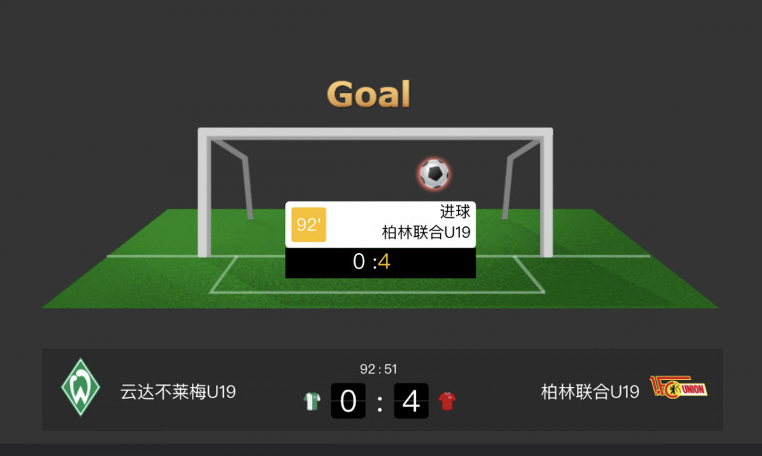
Task: Click the Union Berlin club crest logo
Action: tap(679, 387)
